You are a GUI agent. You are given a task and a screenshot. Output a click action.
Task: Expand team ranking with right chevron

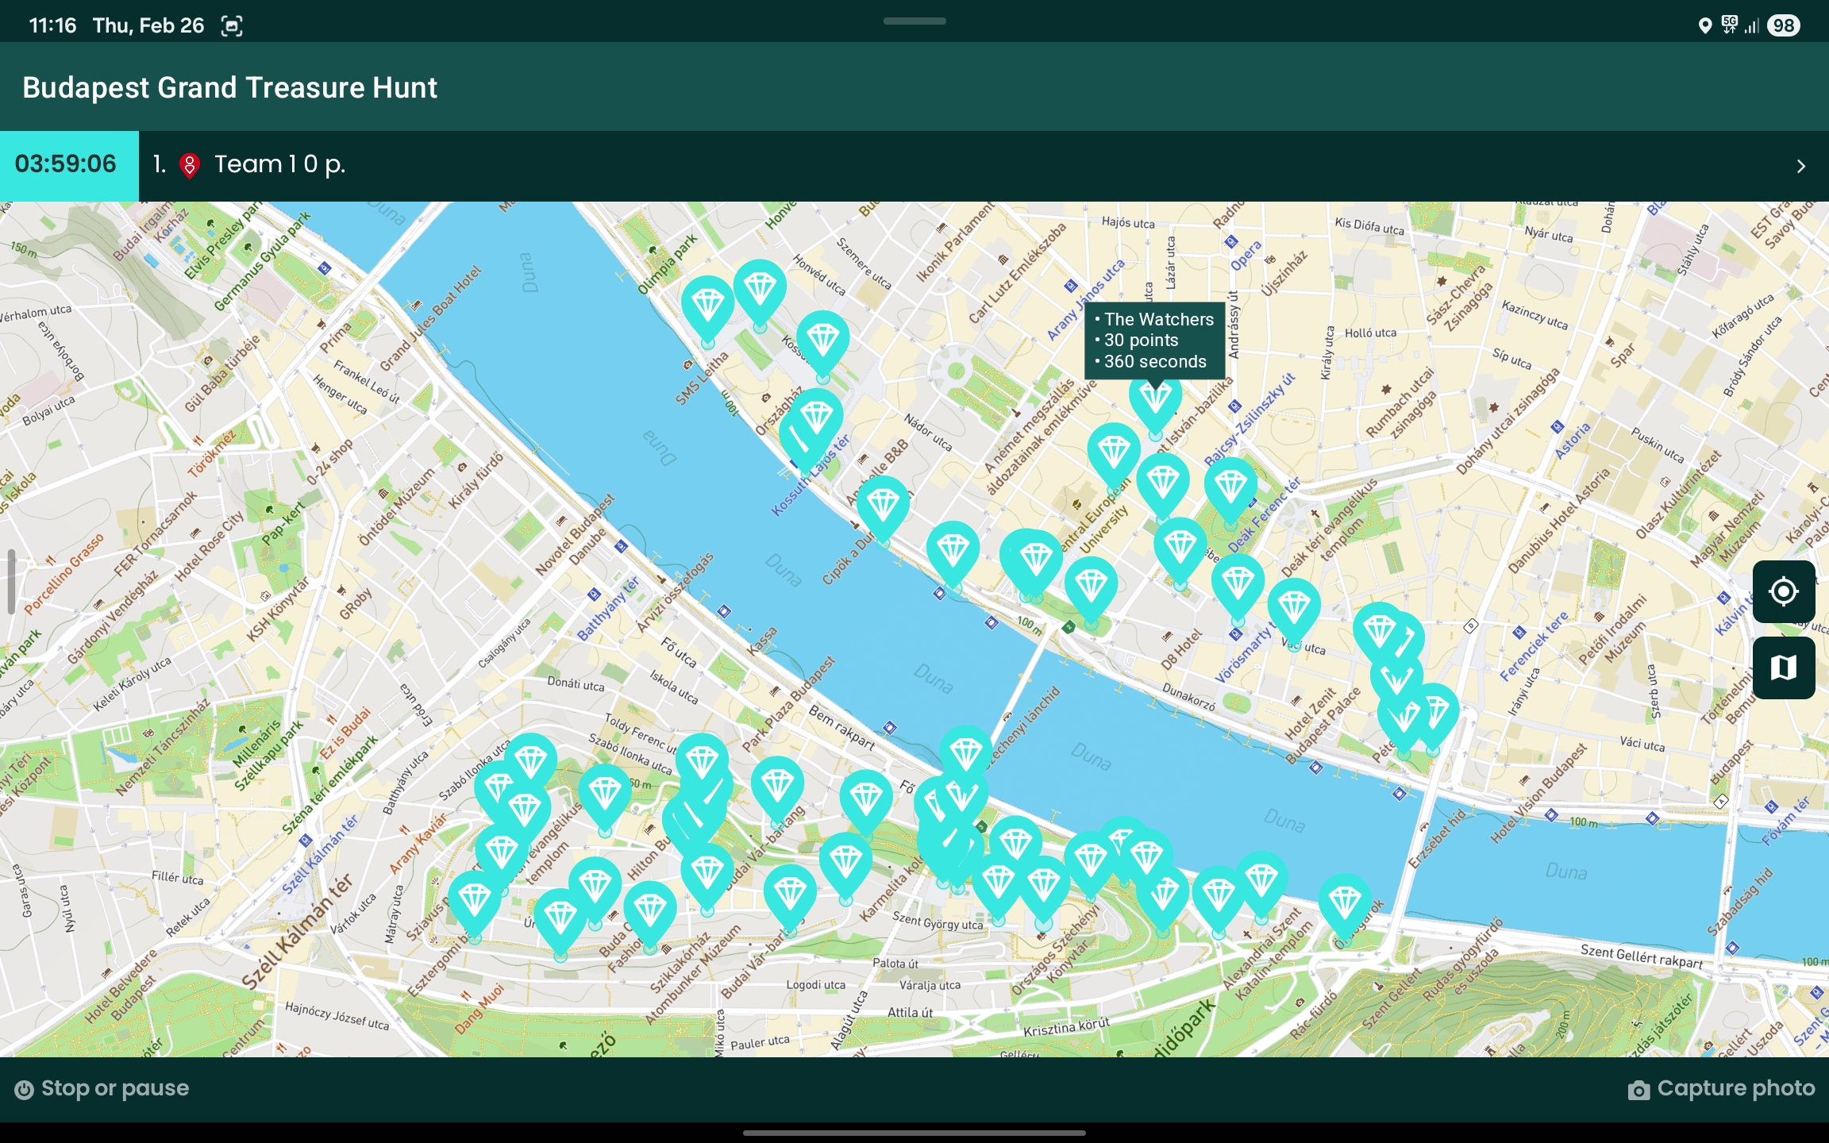[x=1800, y=166]
